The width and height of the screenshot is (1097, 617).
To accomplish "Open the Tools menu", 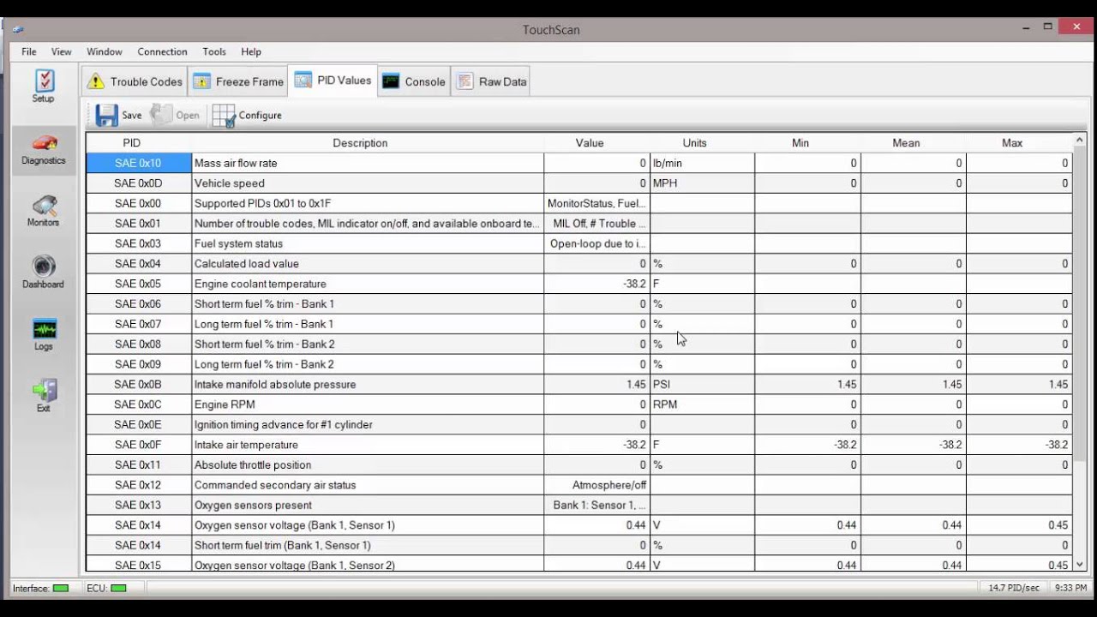I will coord(214,51).
